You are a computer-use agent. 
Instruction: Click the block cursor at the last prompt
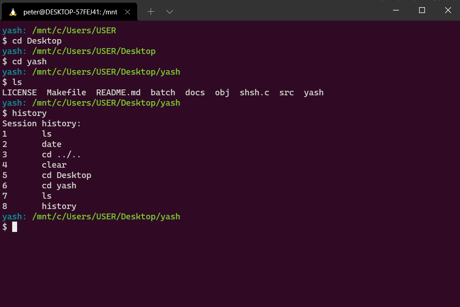click(x=14, y=227)
